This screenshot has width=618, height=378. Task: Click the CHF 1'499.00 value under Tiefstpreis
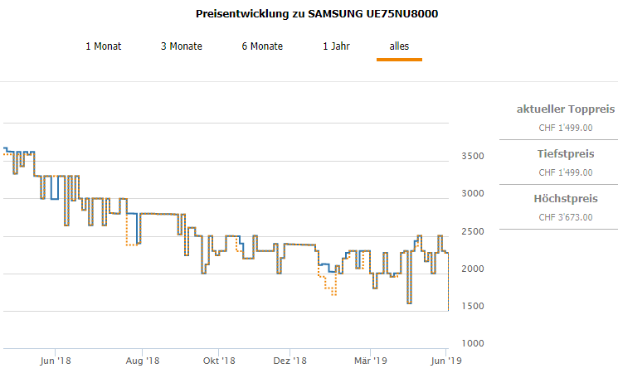tap(565, 172)
